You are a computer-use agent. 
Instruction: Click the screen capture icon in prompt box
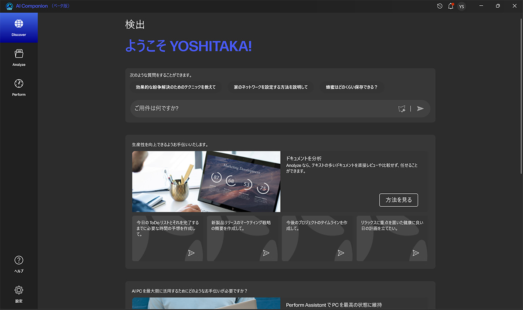(x=402, y=108)
